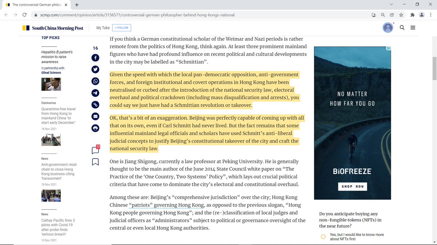The height and width of the screenshot is (245, 437).
Task: Reload the page
Action: coord(25,15)
